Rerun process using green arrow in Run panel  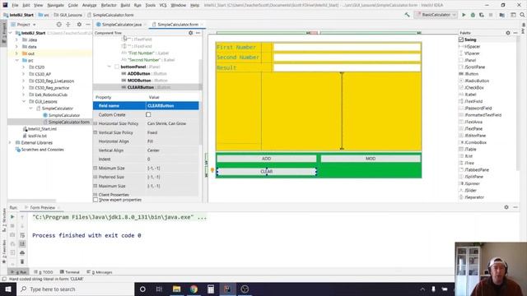pos(12,217)
